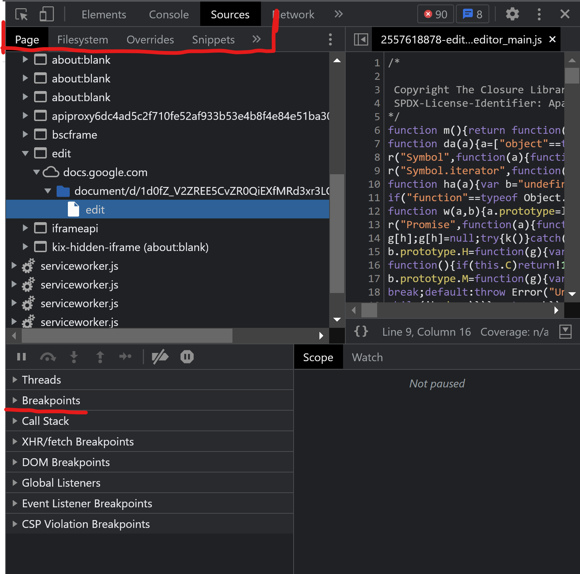Select the inspect element tool icon
580x574 pixels.
21,14
